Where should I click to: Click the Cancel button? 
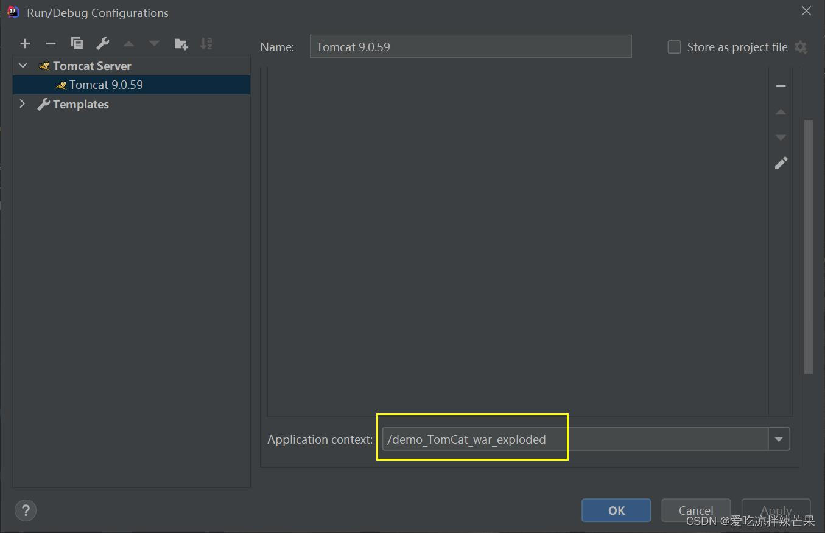(x=696, y=510)
